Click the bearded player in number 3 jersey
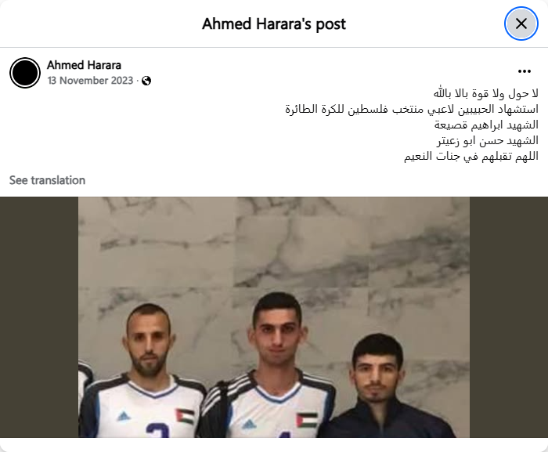The width and height of the screenshot is (548, 452). (147, 371)
